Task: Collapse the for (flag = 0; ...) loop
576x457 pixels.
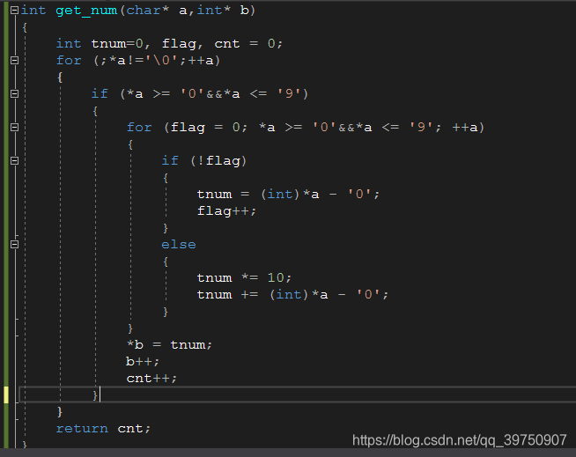Action: (14, 127)
